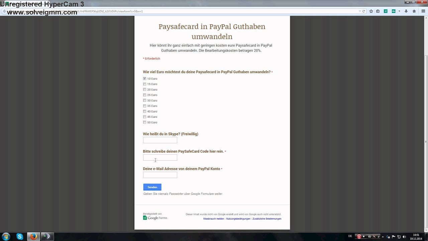
Task: Select the 20 Euro checkbox
Action: [144, 89]
